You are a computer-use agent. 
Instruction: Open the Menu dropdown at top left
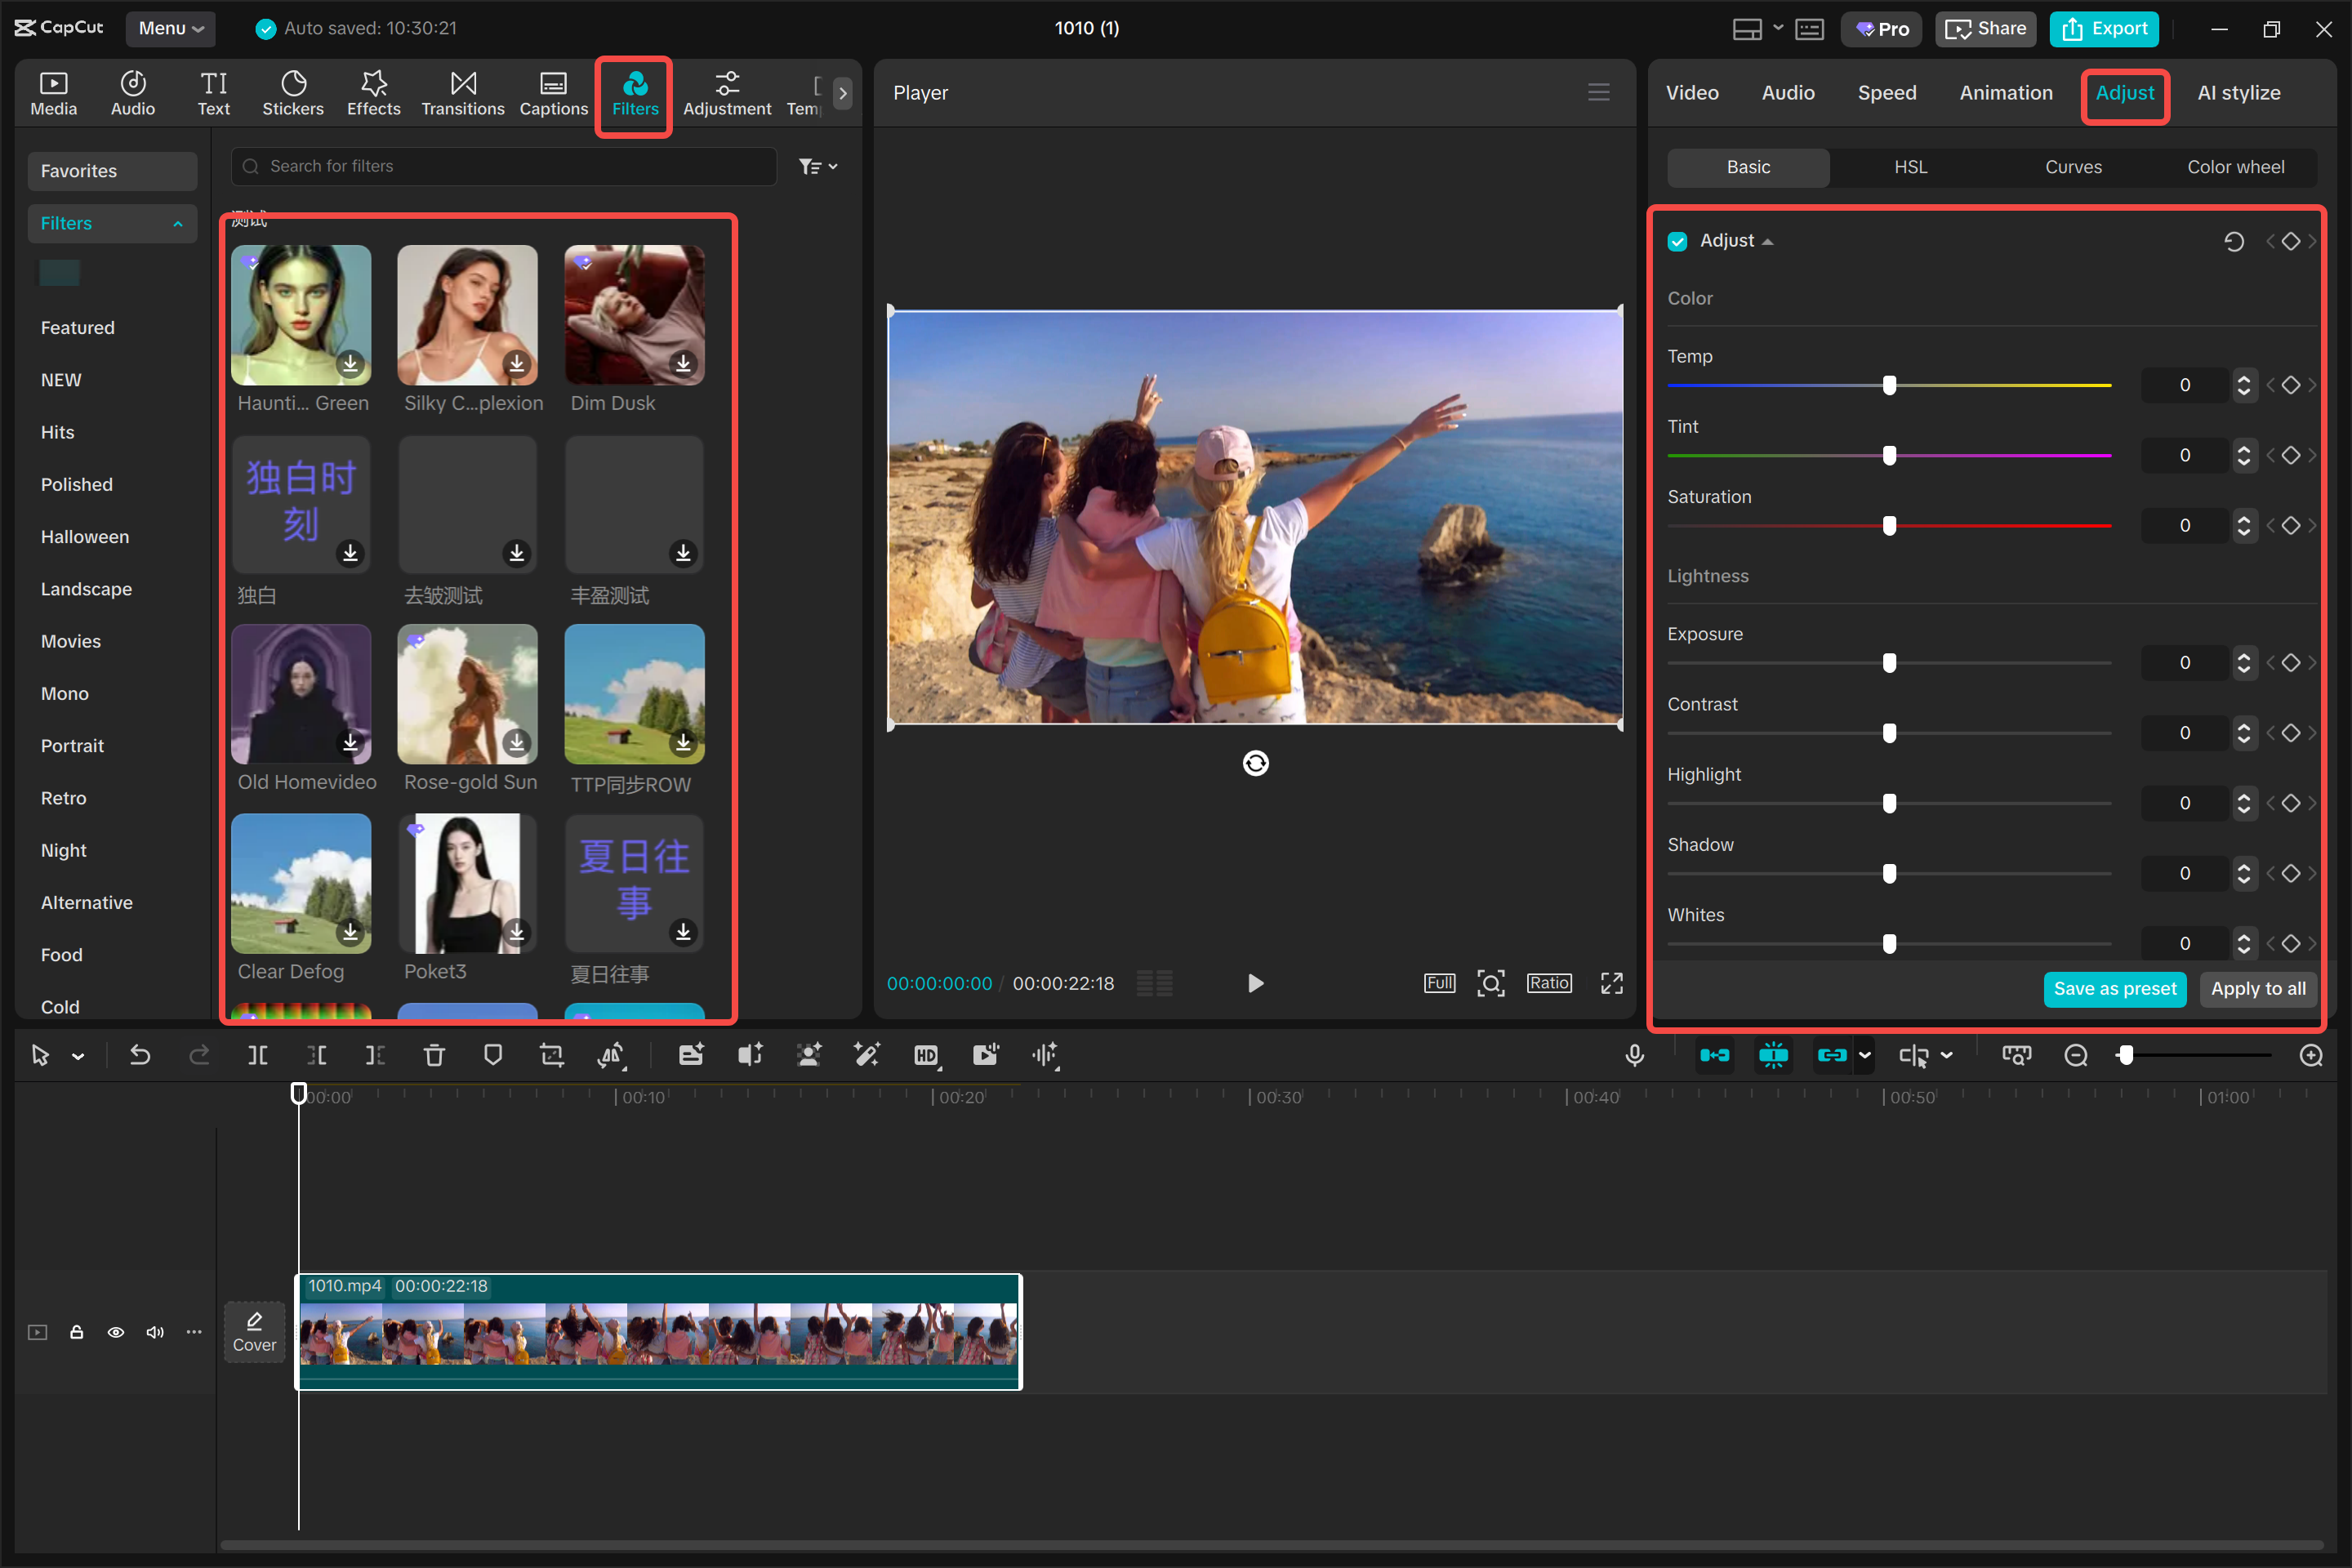[169, 28]
